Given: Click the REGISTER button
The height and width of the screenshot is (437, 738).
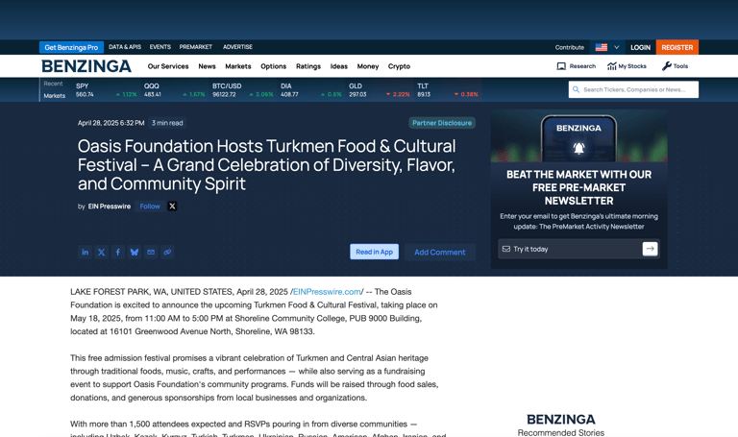Looking at the screenshot, I should (x=677, y=47).
